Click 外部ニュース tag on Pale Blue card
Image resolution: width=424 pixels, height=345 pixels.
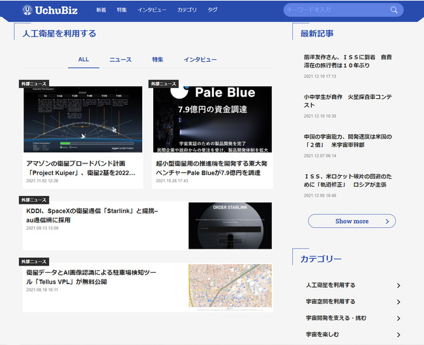pyautogui.click(x=164, y=84)
